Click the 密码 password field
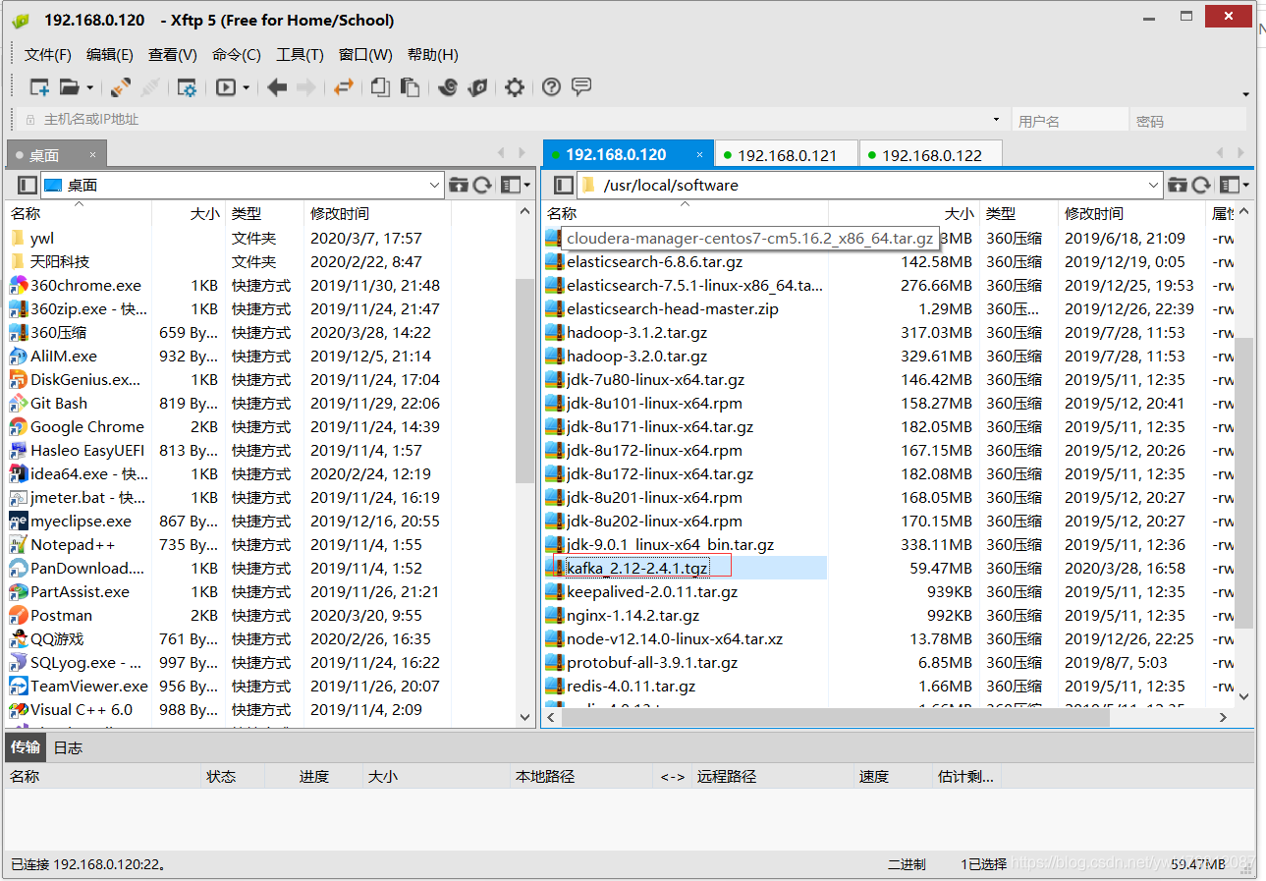The width and height of the screenshot is (1266, 881). click(x=1188, y=121)
